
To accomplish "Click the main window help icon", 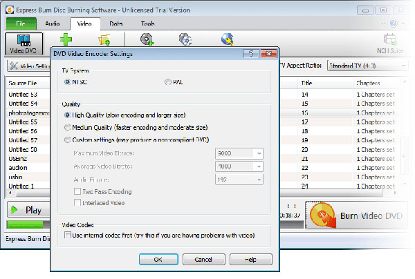I will point(394,23).
